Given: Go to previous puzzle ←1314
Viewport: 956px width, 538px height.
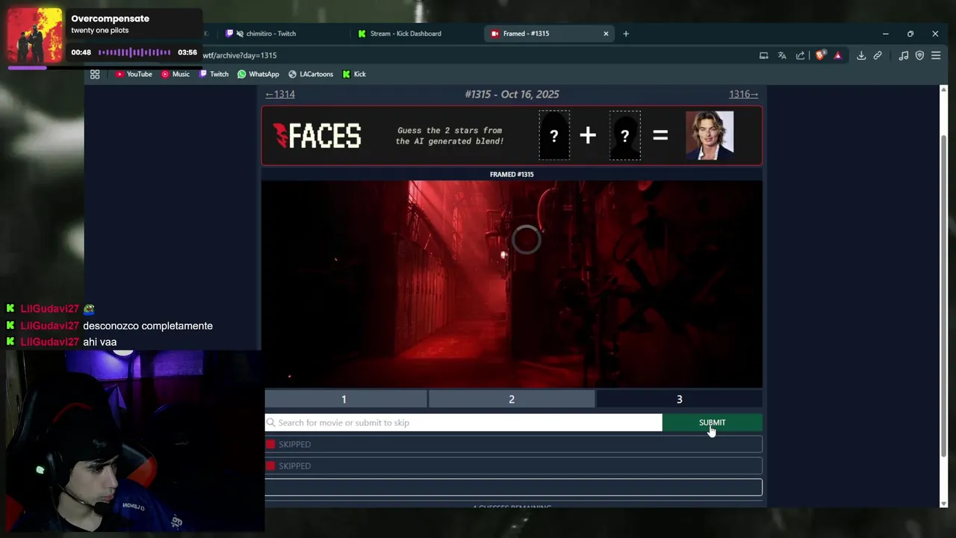Looking at the screenshot, I should coord(280,94).
